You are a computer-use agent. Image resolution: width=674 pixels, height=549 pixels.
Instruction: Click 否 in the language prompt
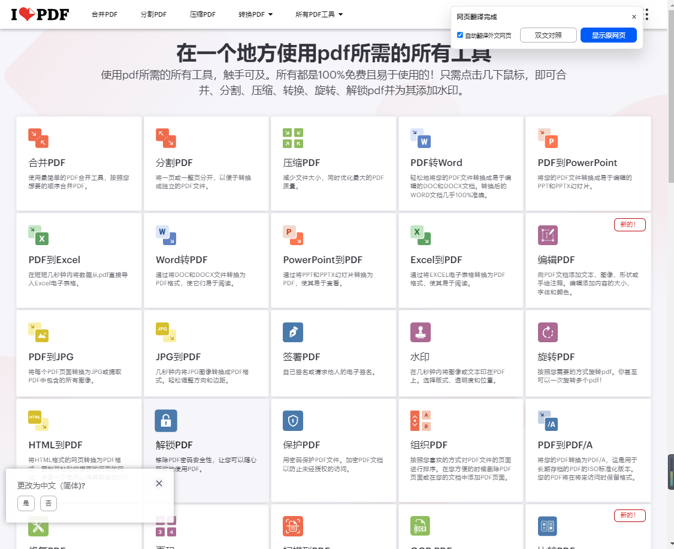(x=48, y=503)
